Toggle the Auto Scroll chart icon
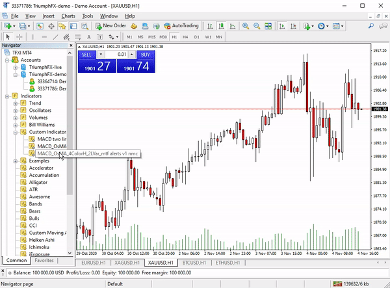The height and width of the screenshot is (288, 390). pyautogui.click(x=282, y=26)
